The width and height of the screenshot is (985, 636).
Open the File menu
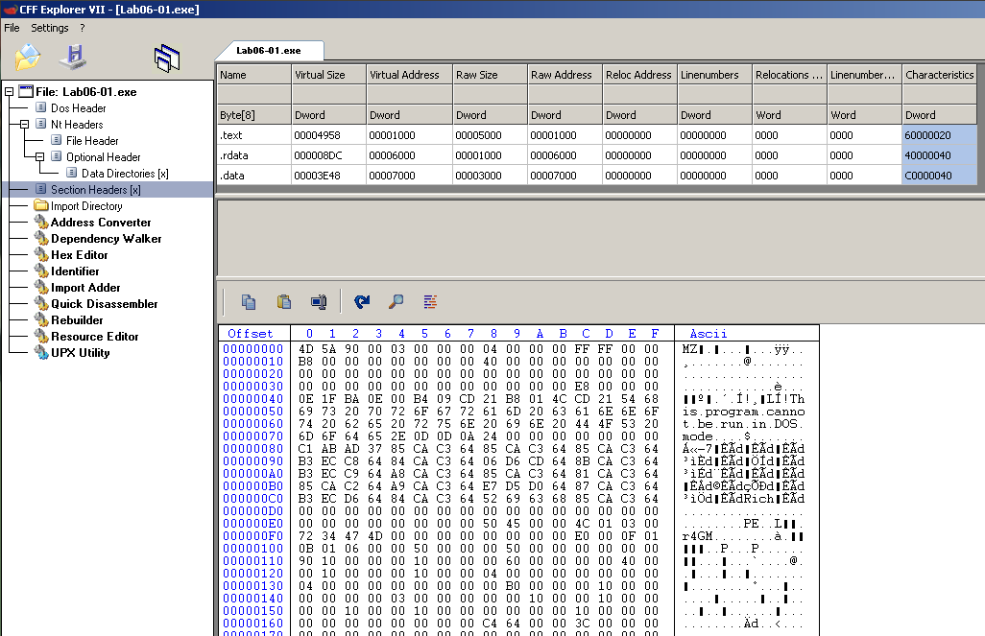pyautogui.click(x=12, y=28)
